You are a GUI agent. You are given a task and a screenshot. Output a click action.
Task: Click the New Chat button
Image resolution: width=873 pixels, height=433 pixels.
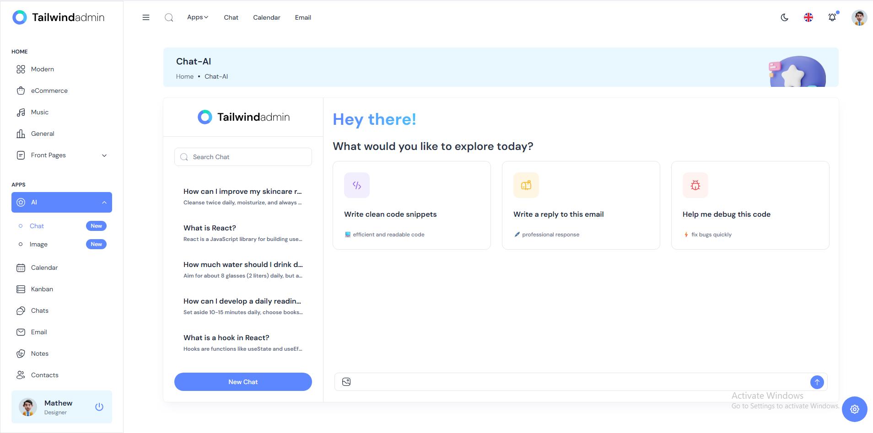[x=243, y=382]
